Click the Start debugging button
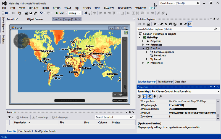221x139 pixels. click(x=60, y=13)
